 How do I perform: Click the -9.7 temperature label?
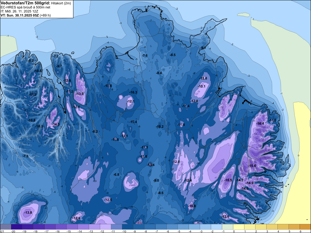[x=59, y=66]
